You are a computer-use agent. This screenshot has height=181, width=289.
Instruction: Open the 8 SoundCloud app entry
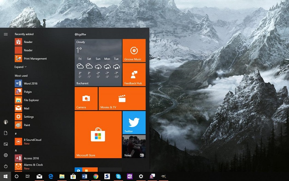[32, 140]
